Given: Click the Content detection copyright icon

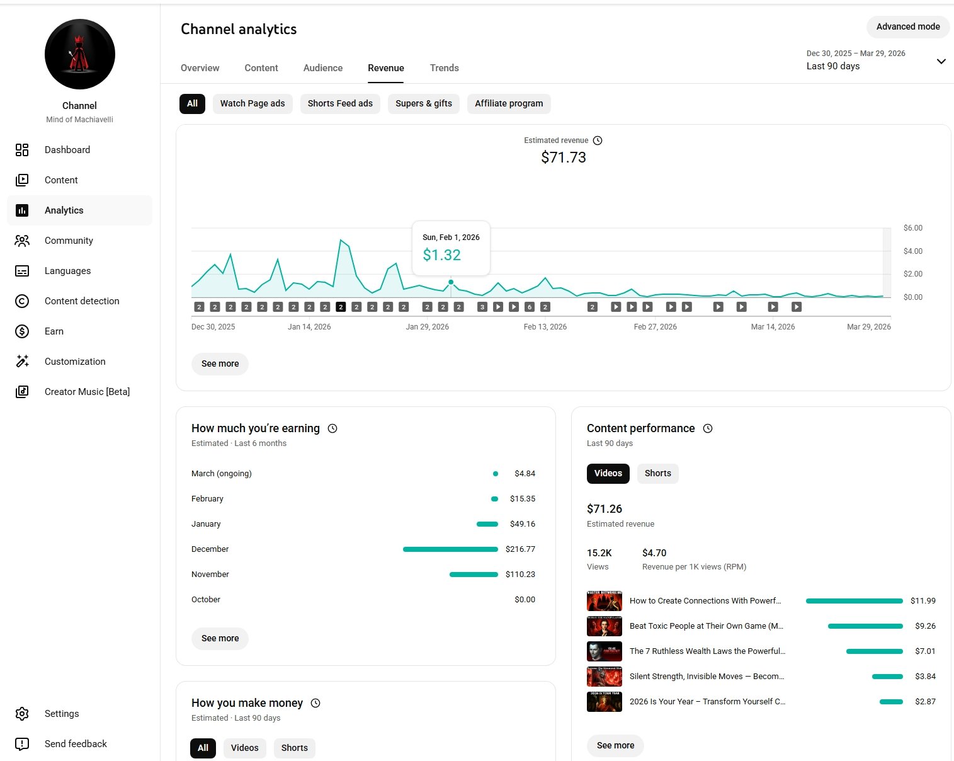Looking at the screenshot, I should (x=22, y=301).
